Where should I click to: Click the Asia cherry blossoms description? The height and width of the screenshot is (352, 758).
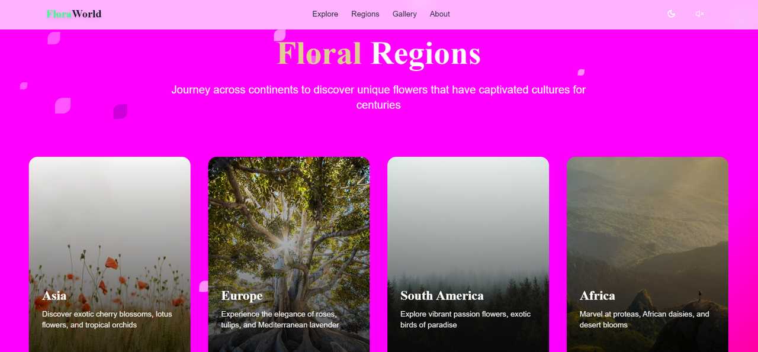107,319
